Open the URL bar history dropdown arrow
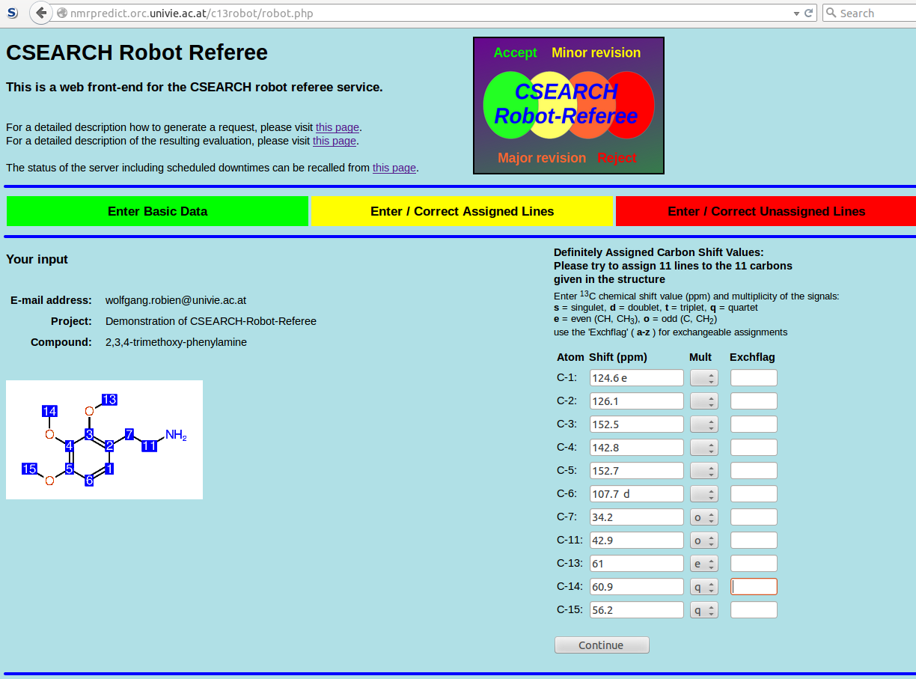The image size is (916, 679). [x=796, y=13]
